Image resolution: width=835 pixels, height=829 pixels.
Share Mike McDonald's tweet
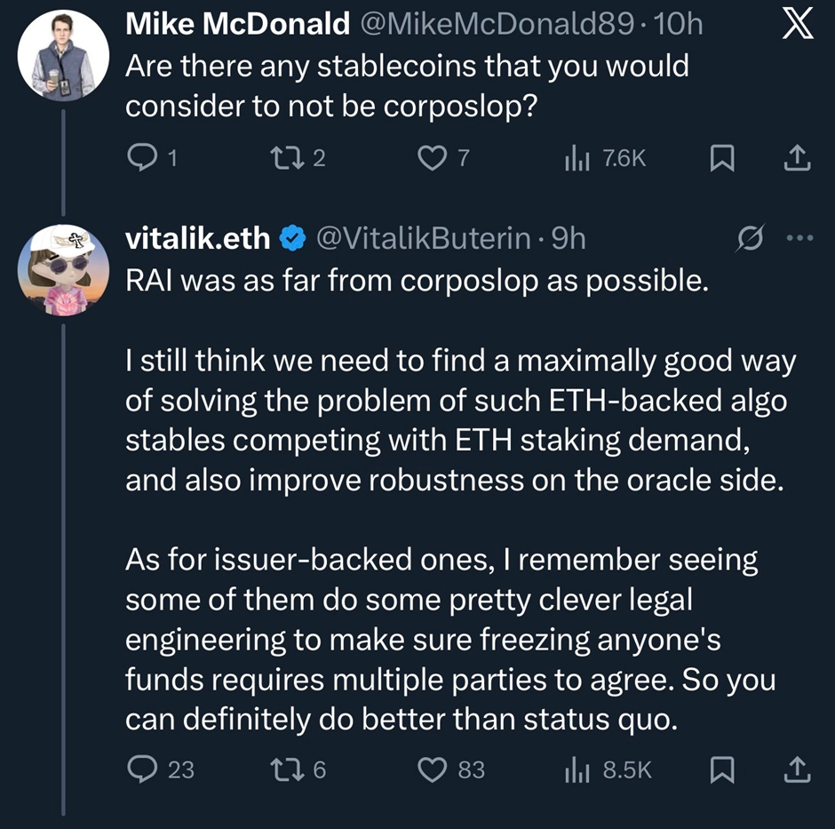pos(797,158)
